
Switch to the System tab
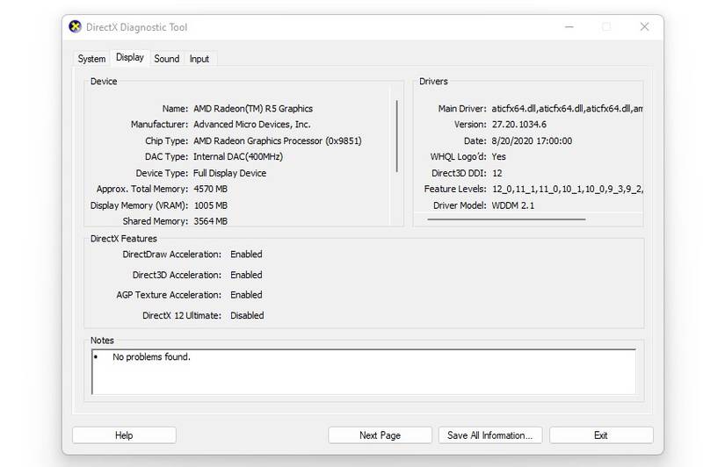pyautogui.click(x=91, y=59)
